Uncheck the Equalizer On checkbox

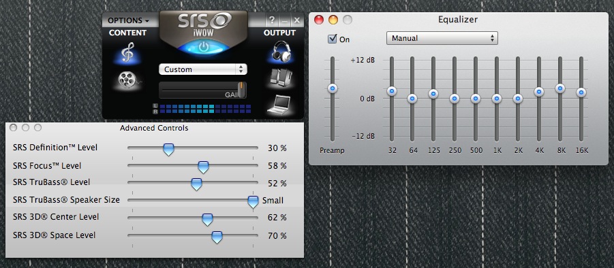coord(333,39)
